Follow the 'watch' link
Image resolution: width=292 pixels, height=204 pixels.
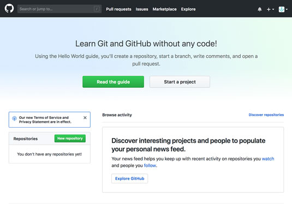coord(268,159)
